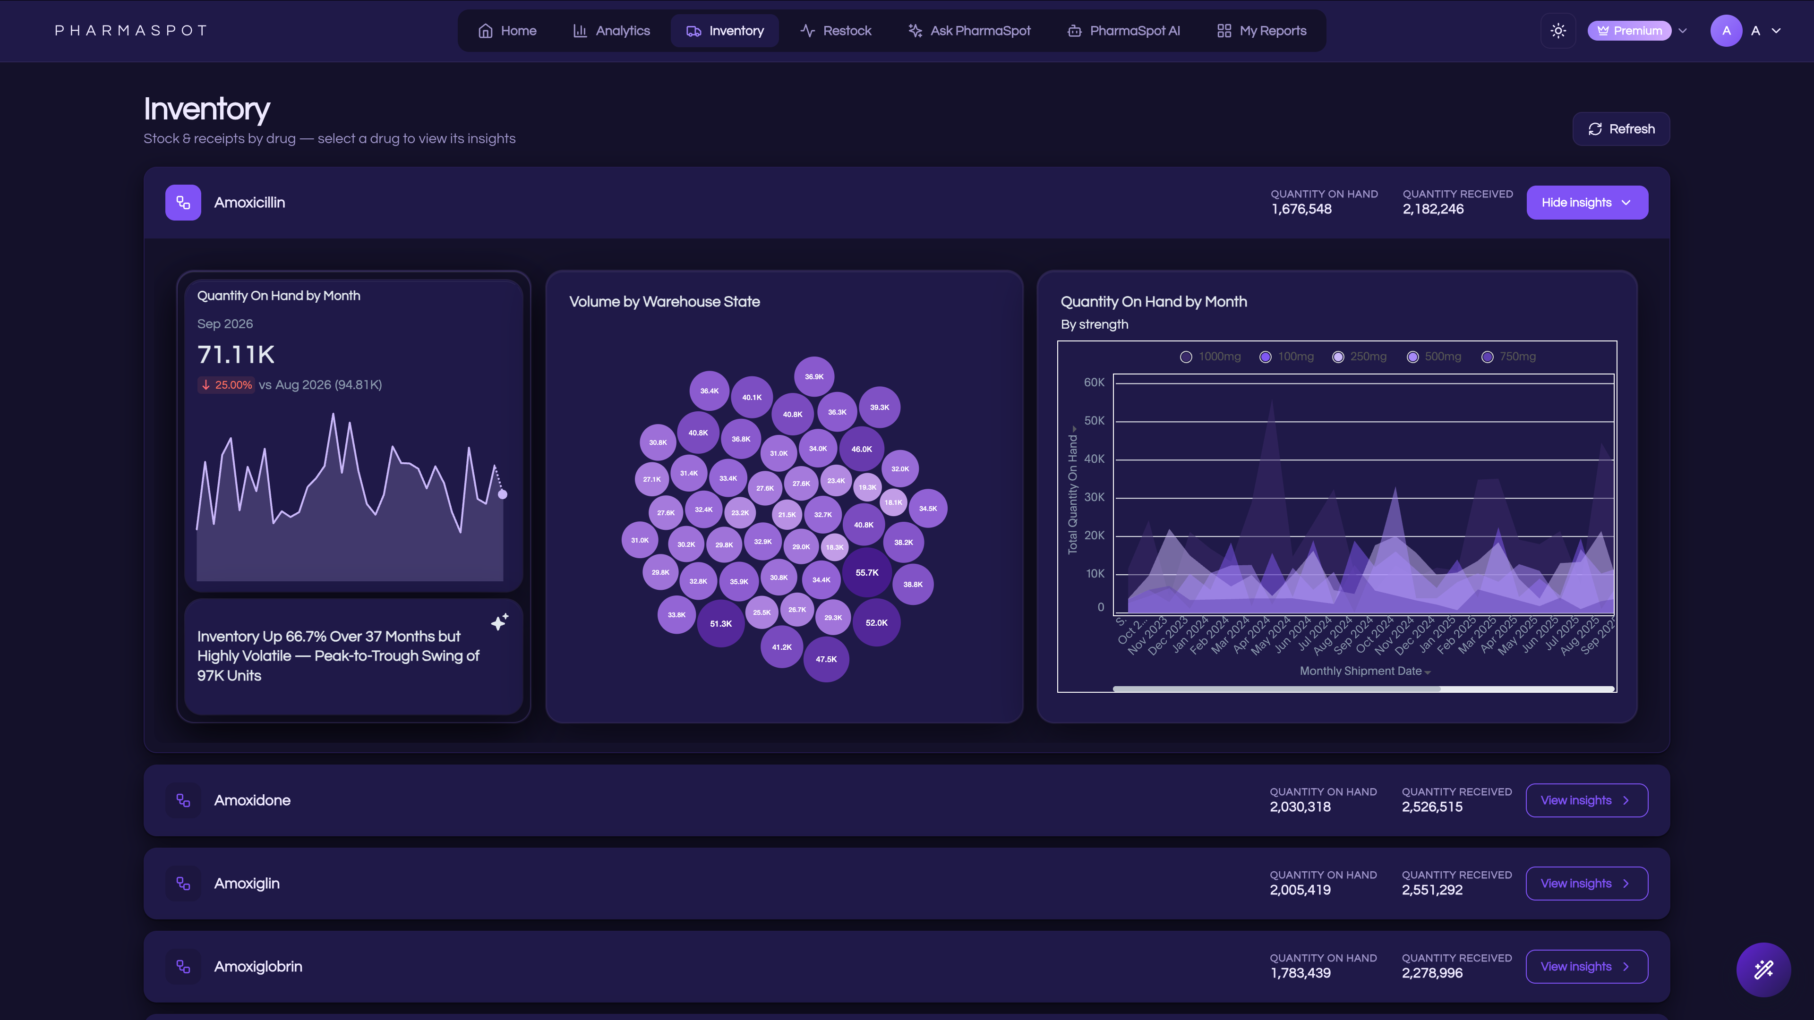
Task: Click the 52.0K bubble in warehouse chart
Action: point(877,622)
